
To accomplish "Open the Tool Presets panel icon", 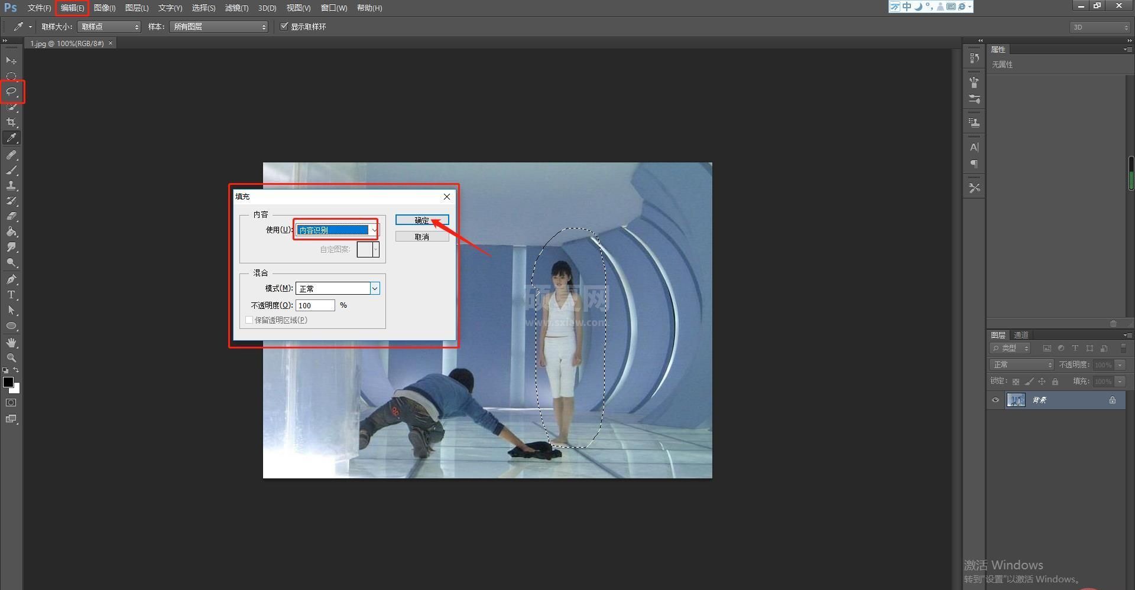I will 974,188.
